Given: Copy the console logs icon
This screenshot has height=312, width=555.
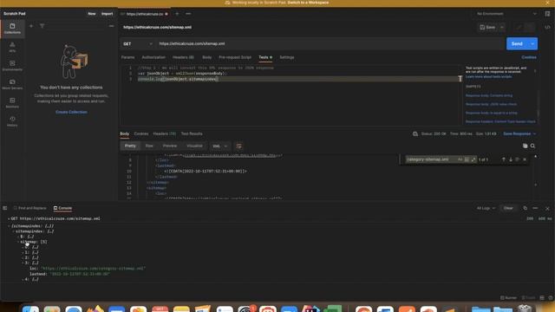Looking at the screenshot, I should (526, 208).
